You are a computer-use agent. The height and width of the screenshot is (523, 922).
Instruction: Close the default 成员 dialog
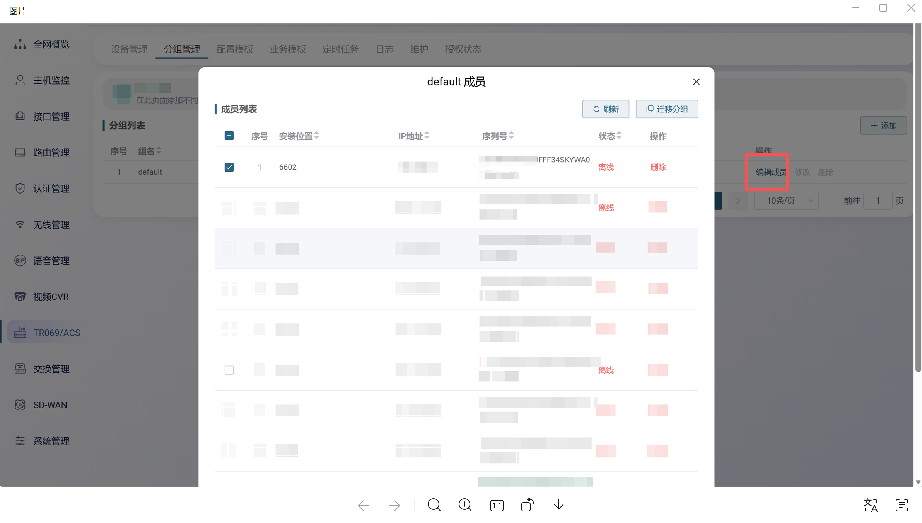[x=696, y=82]
